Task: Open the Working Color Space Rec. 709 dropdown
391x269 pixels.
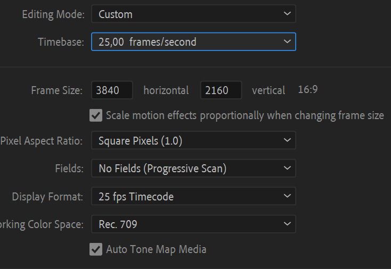Action: tap(193, 224)
